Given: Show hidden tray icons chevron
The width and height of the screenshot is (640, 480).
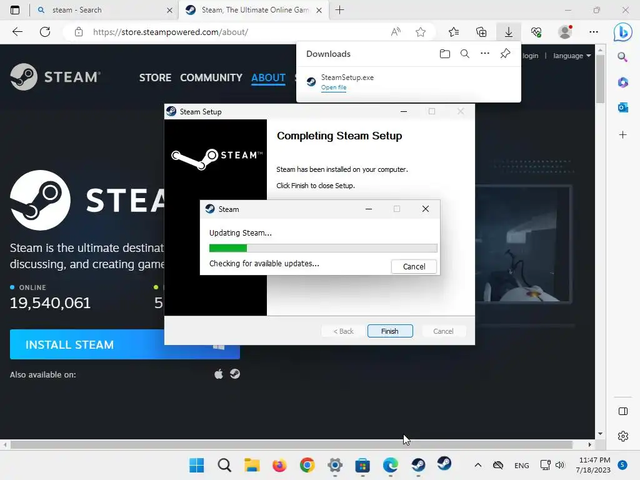Looking at the screenshot, I should tap(478, 465).
